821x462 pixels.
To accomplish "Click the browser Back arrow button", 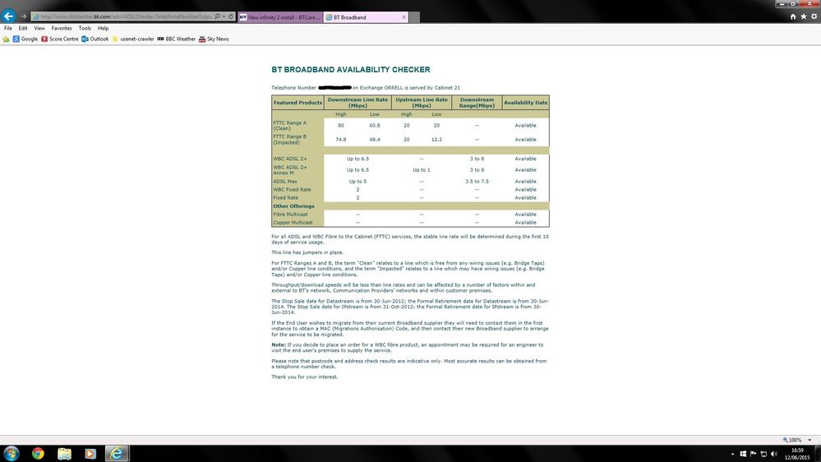I will point(8,16).
